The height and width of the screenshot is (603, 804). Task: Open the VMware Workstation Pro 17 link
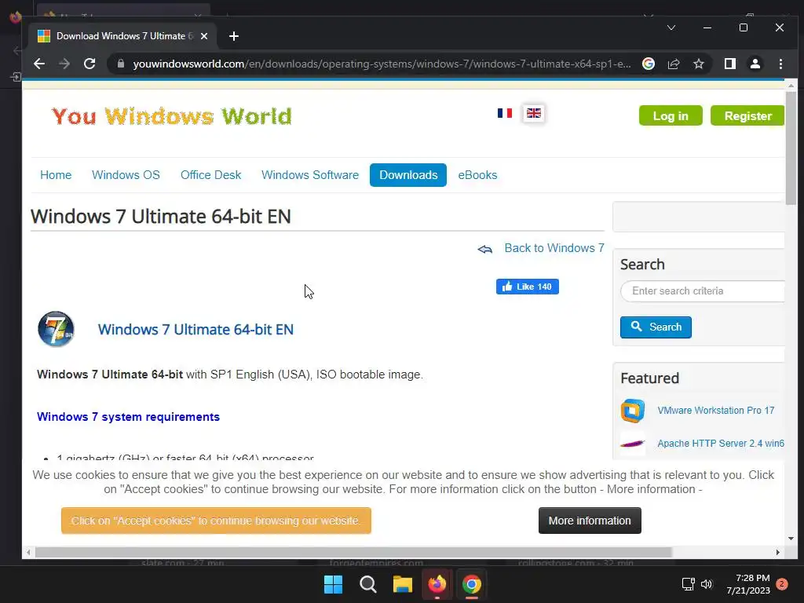tap(716, 410)
